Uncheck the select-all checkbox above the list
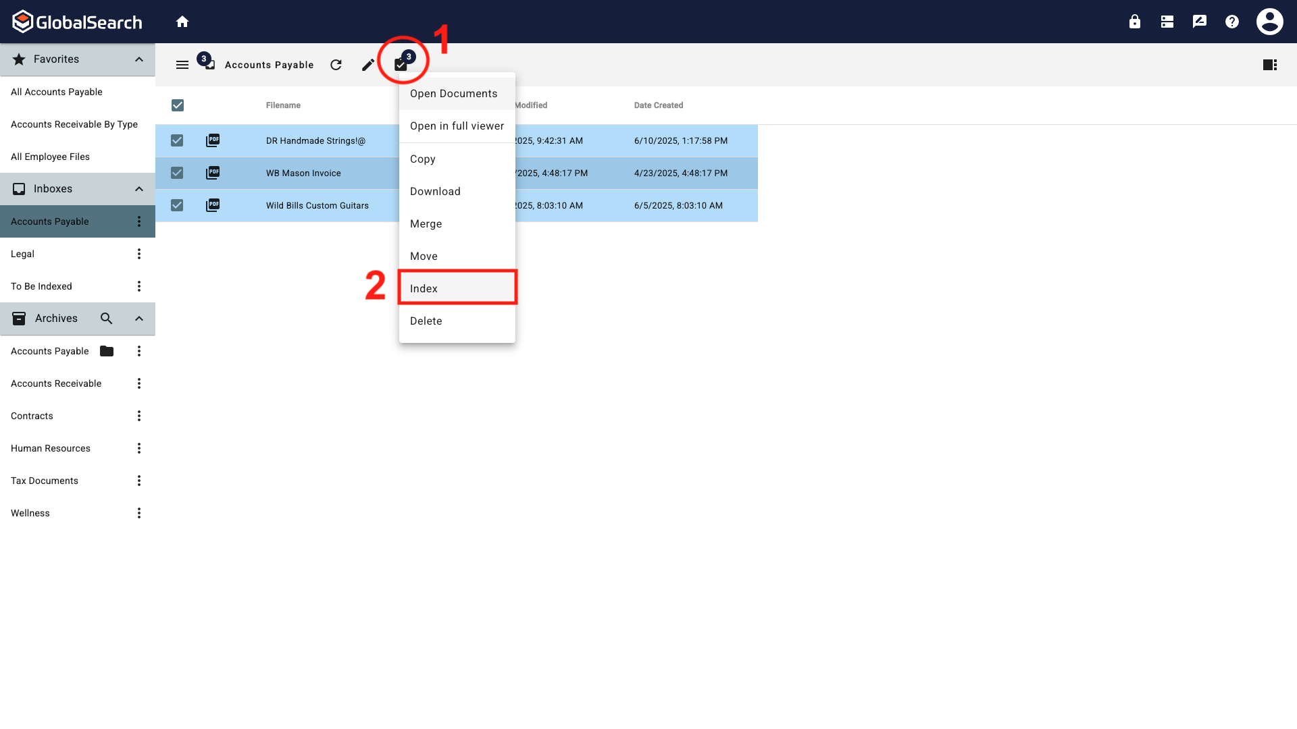Image resolution: width=1297 pixels, height=729 pixels. (178, 105)
